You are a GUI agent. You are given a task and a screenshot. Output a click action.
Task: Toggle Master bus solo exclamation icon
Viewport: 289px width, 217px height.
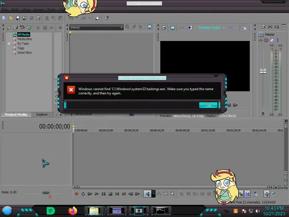278,40
